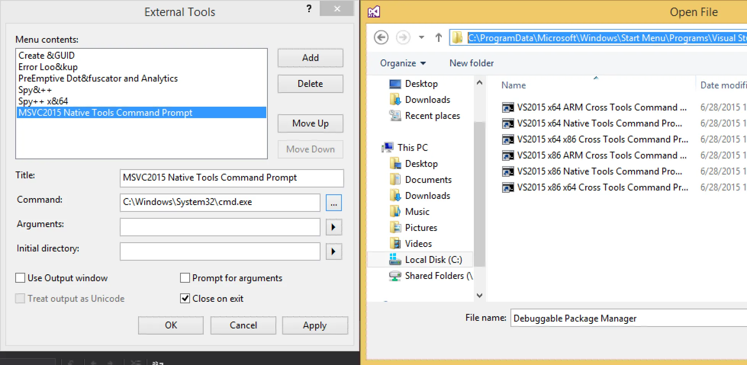
Task: Click the Music folder icon
Action: [x=395, y=211]
